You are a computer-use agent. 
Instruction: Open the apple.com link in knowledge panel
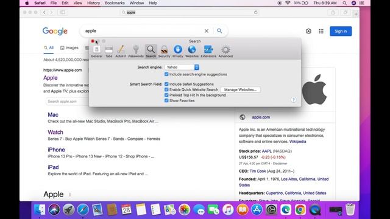261,117
